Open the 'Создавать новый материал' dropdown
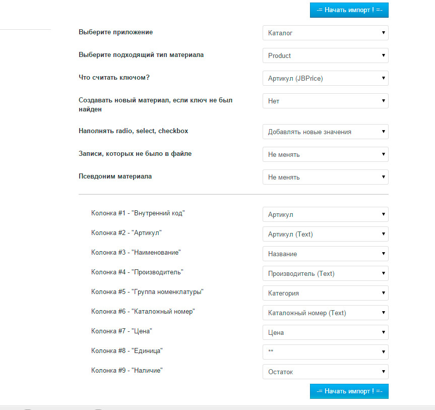The width and height of the screenshot is (435, 410). click(325, 101)
